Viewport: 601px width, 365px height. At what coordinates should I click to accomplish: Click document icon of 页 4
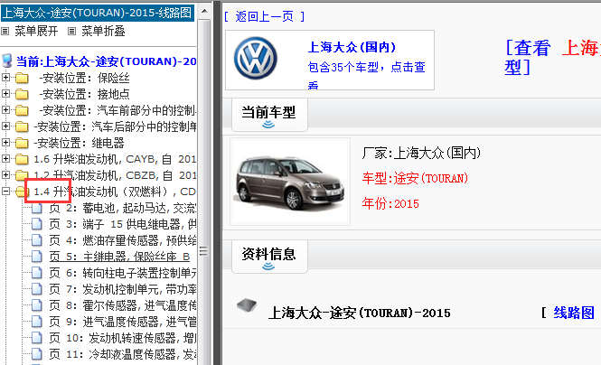[37, 241]
